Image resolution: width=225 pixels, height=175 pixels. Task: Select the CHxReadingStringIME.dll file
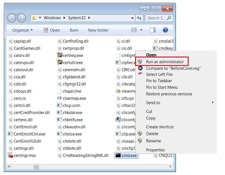[x=83, y=155]
